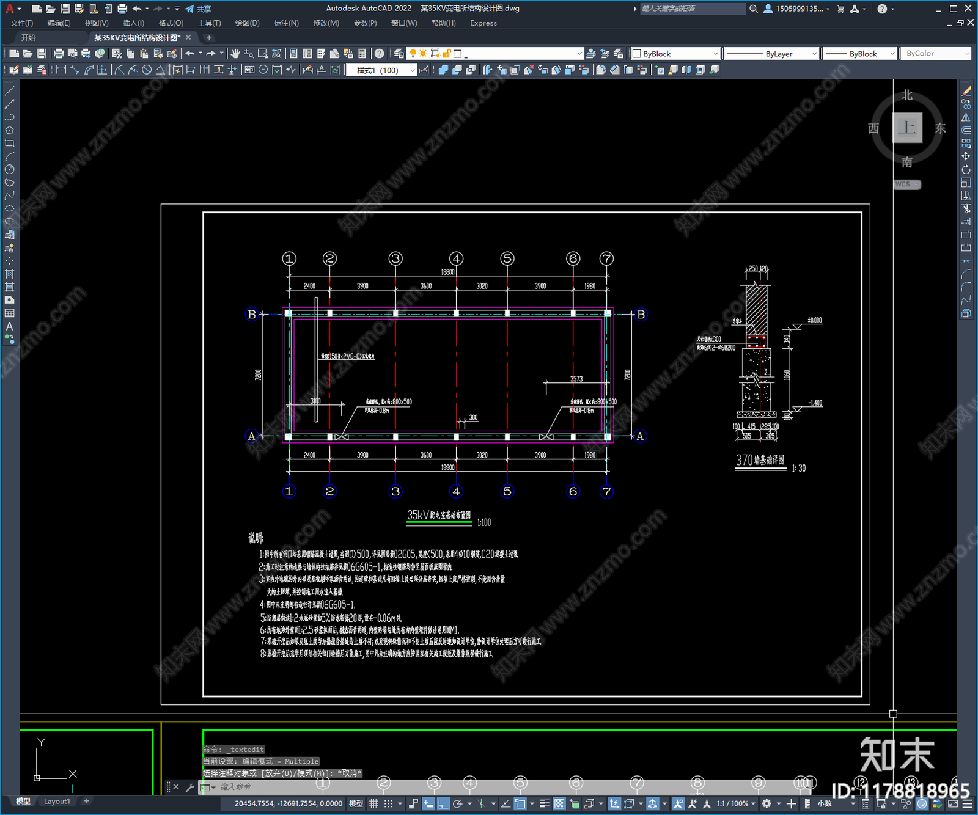
Task: Open the 绘图(D) menu
Action: click(x=248, y=23)
